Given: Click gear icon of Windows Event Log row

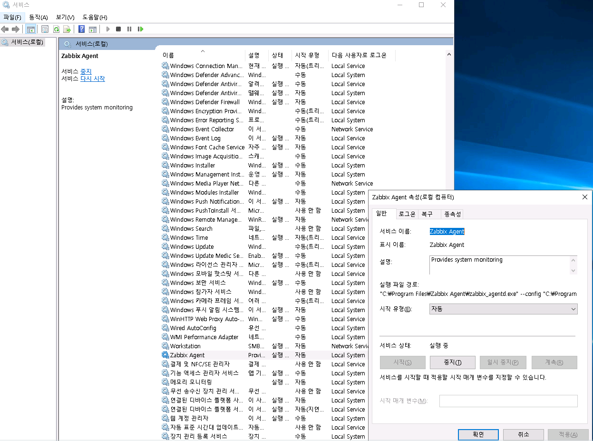Looking at the screenshot, I should pos(165,138).
